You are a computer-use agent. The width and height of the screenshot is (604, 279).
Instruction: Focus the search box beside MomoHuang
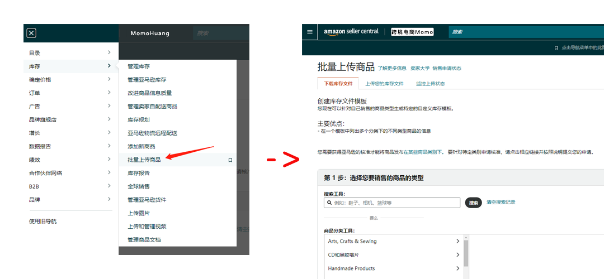tap(221, 33)
